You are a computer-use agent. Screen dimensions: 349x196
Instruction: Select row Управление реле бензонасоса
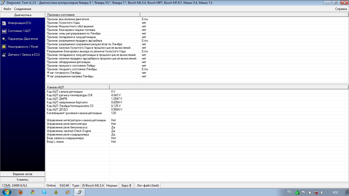coord(197,127)
